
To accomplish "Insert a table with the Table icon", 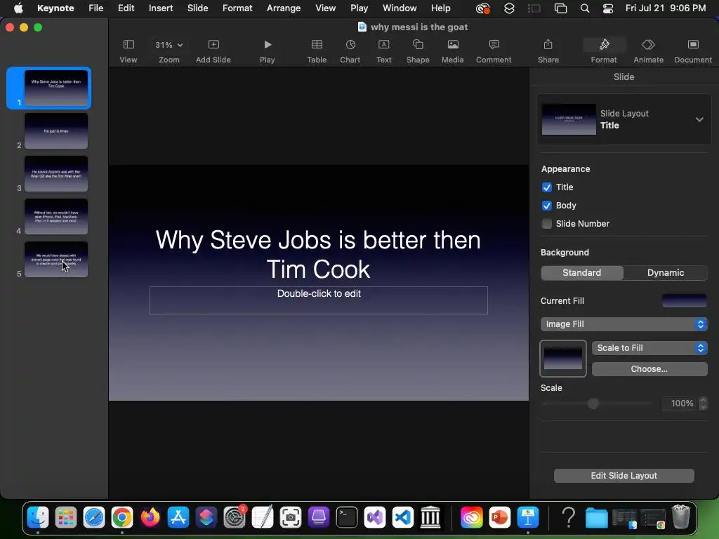I will pyautogui.click(x=317, y=44).
